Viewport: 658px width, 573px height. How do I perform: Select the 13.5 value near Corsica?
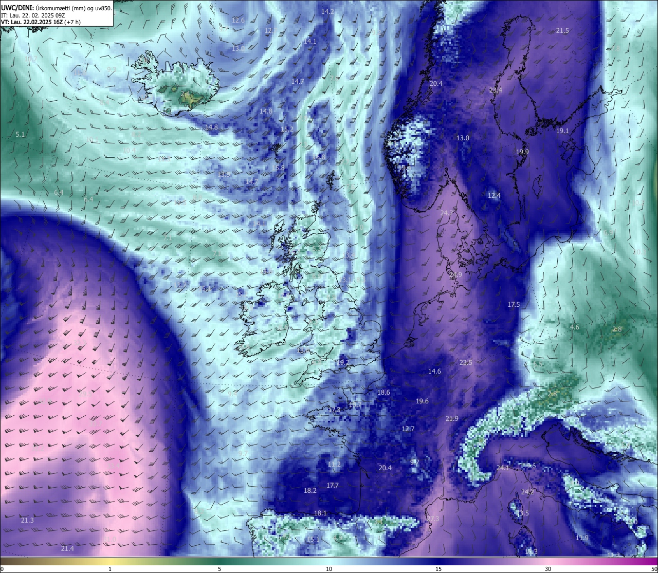(x=522, y=514)
